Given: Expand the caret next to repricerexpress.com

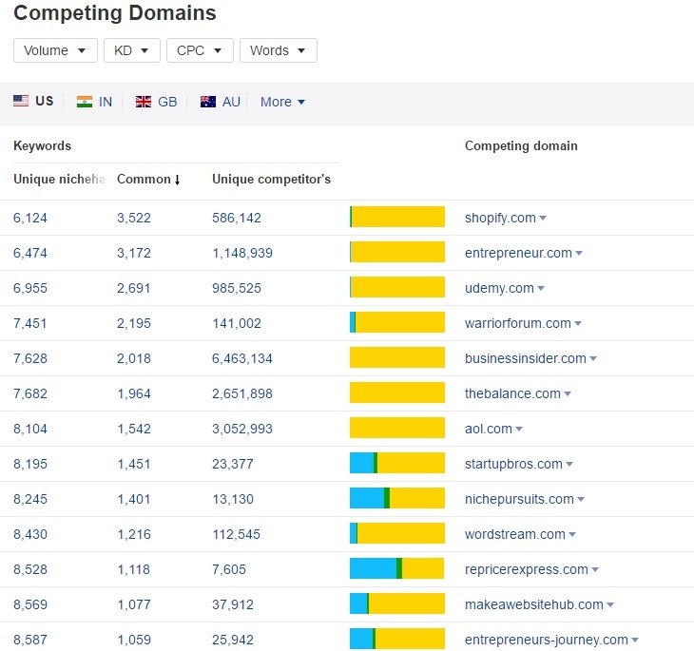Looking at the screenshot, I should [x=595, y=570].
